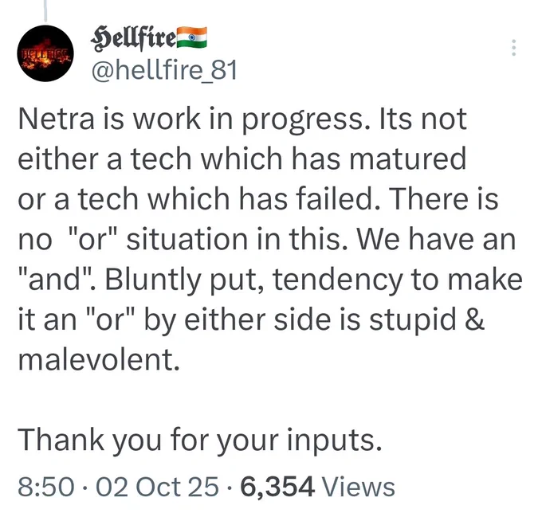The image size is (542, 517).
Task: Click the phrase tendency to make
Action: [398, 280]
